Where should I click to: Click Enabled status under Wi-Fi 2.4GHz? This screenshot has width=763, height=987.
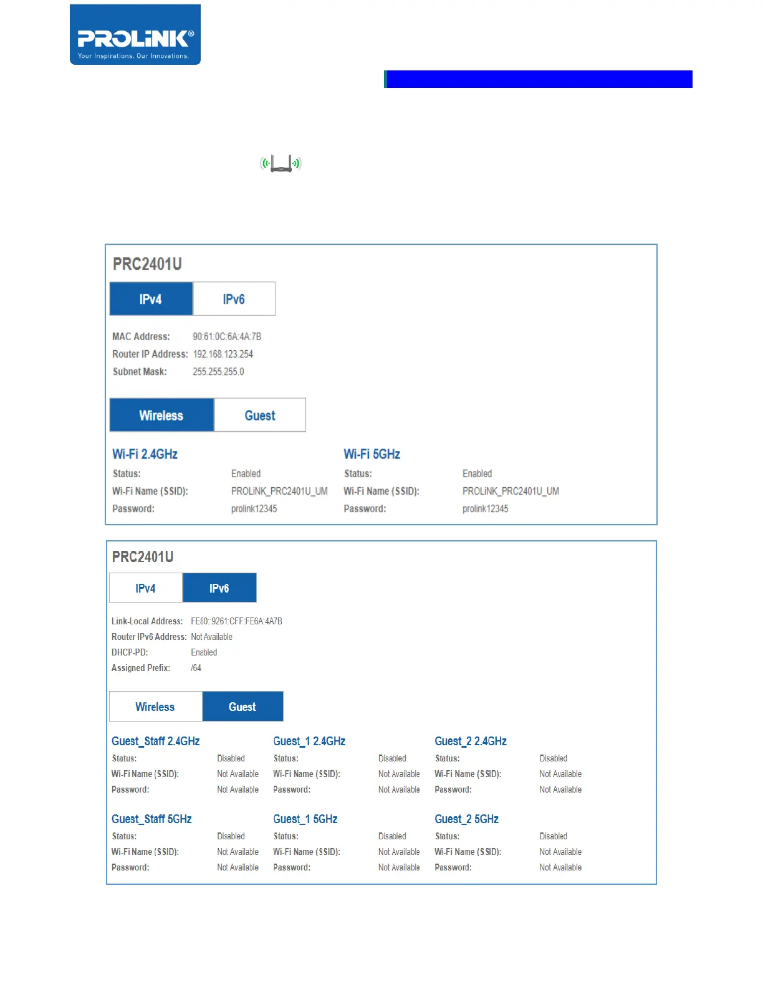[x=246, y=474]
